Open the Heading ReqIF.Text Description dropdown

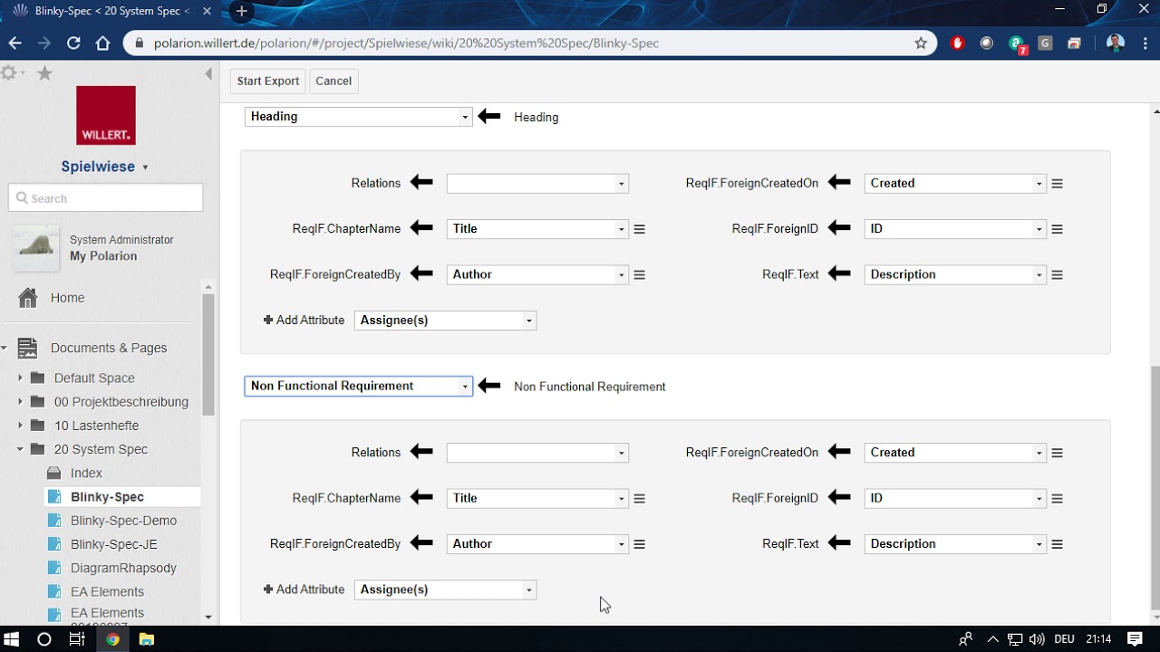(x=955, y=275)
